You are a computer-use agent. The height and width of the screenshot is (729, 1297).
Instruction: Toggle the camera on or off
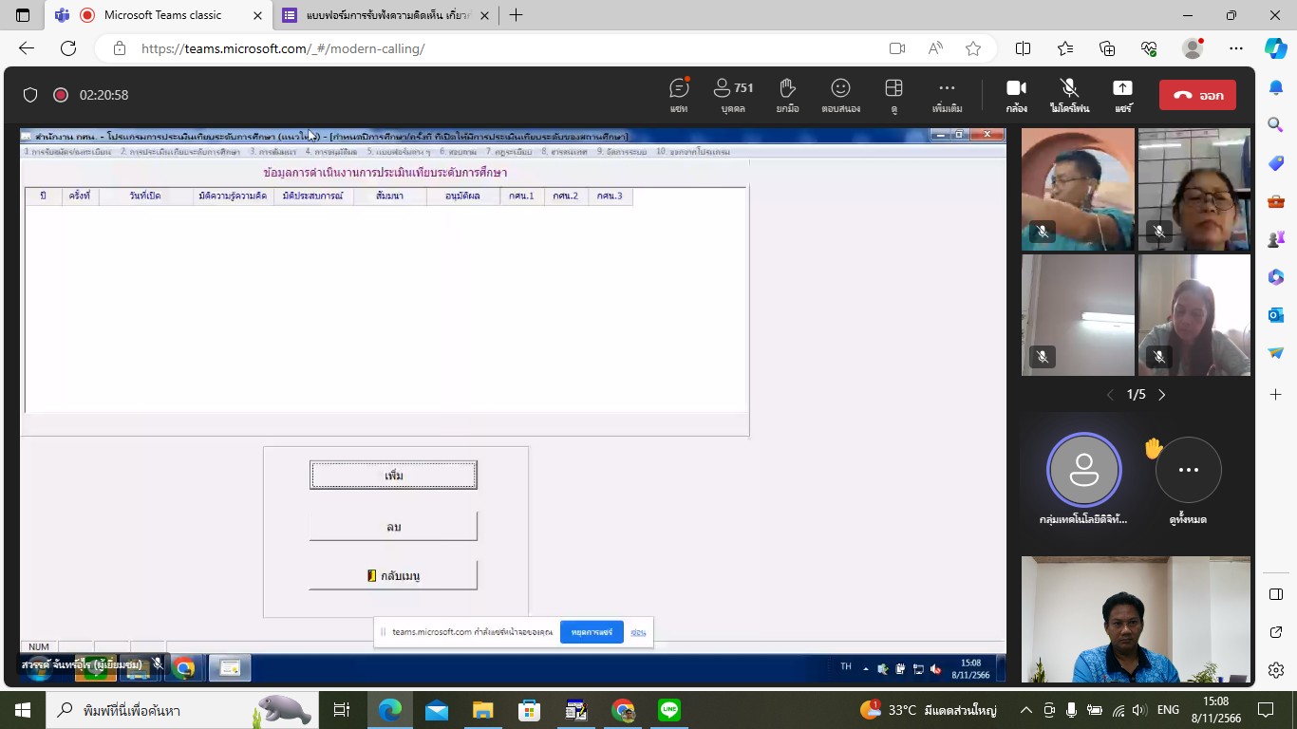(x=1016, y=95)
